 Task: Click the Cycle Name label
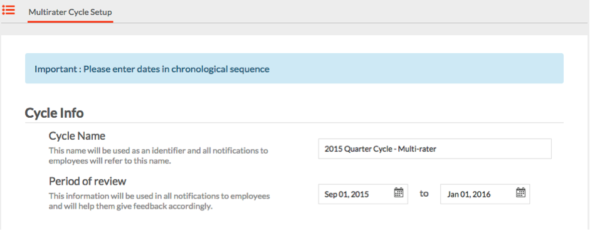[77, 135]
